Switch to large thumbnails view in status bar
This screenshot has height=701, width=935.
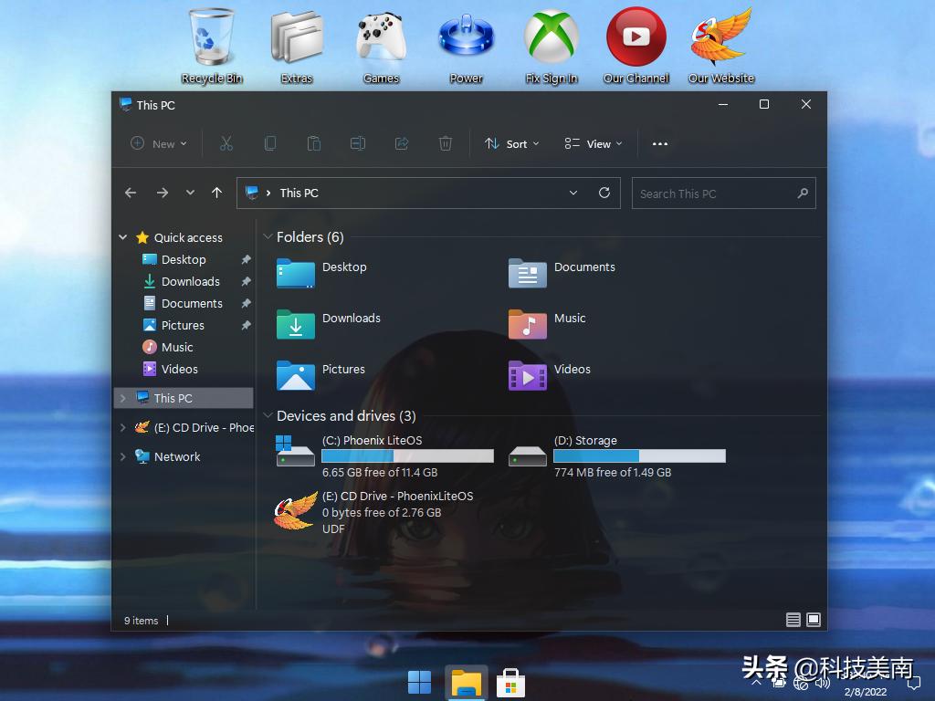coord(814,620)
